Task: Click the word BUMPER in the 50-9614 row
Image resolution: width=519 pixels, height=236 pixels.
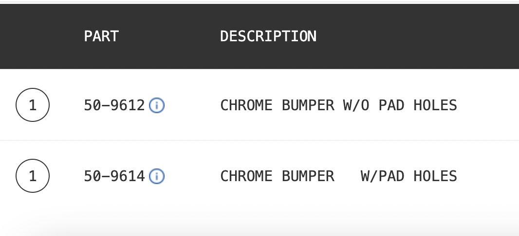Action: pyautogui.click(x=308, y=176)
